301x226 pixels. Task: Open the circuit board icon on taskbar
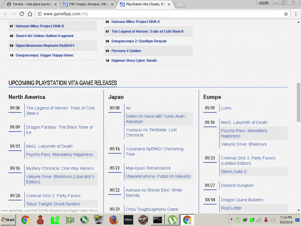coord(70,220)
